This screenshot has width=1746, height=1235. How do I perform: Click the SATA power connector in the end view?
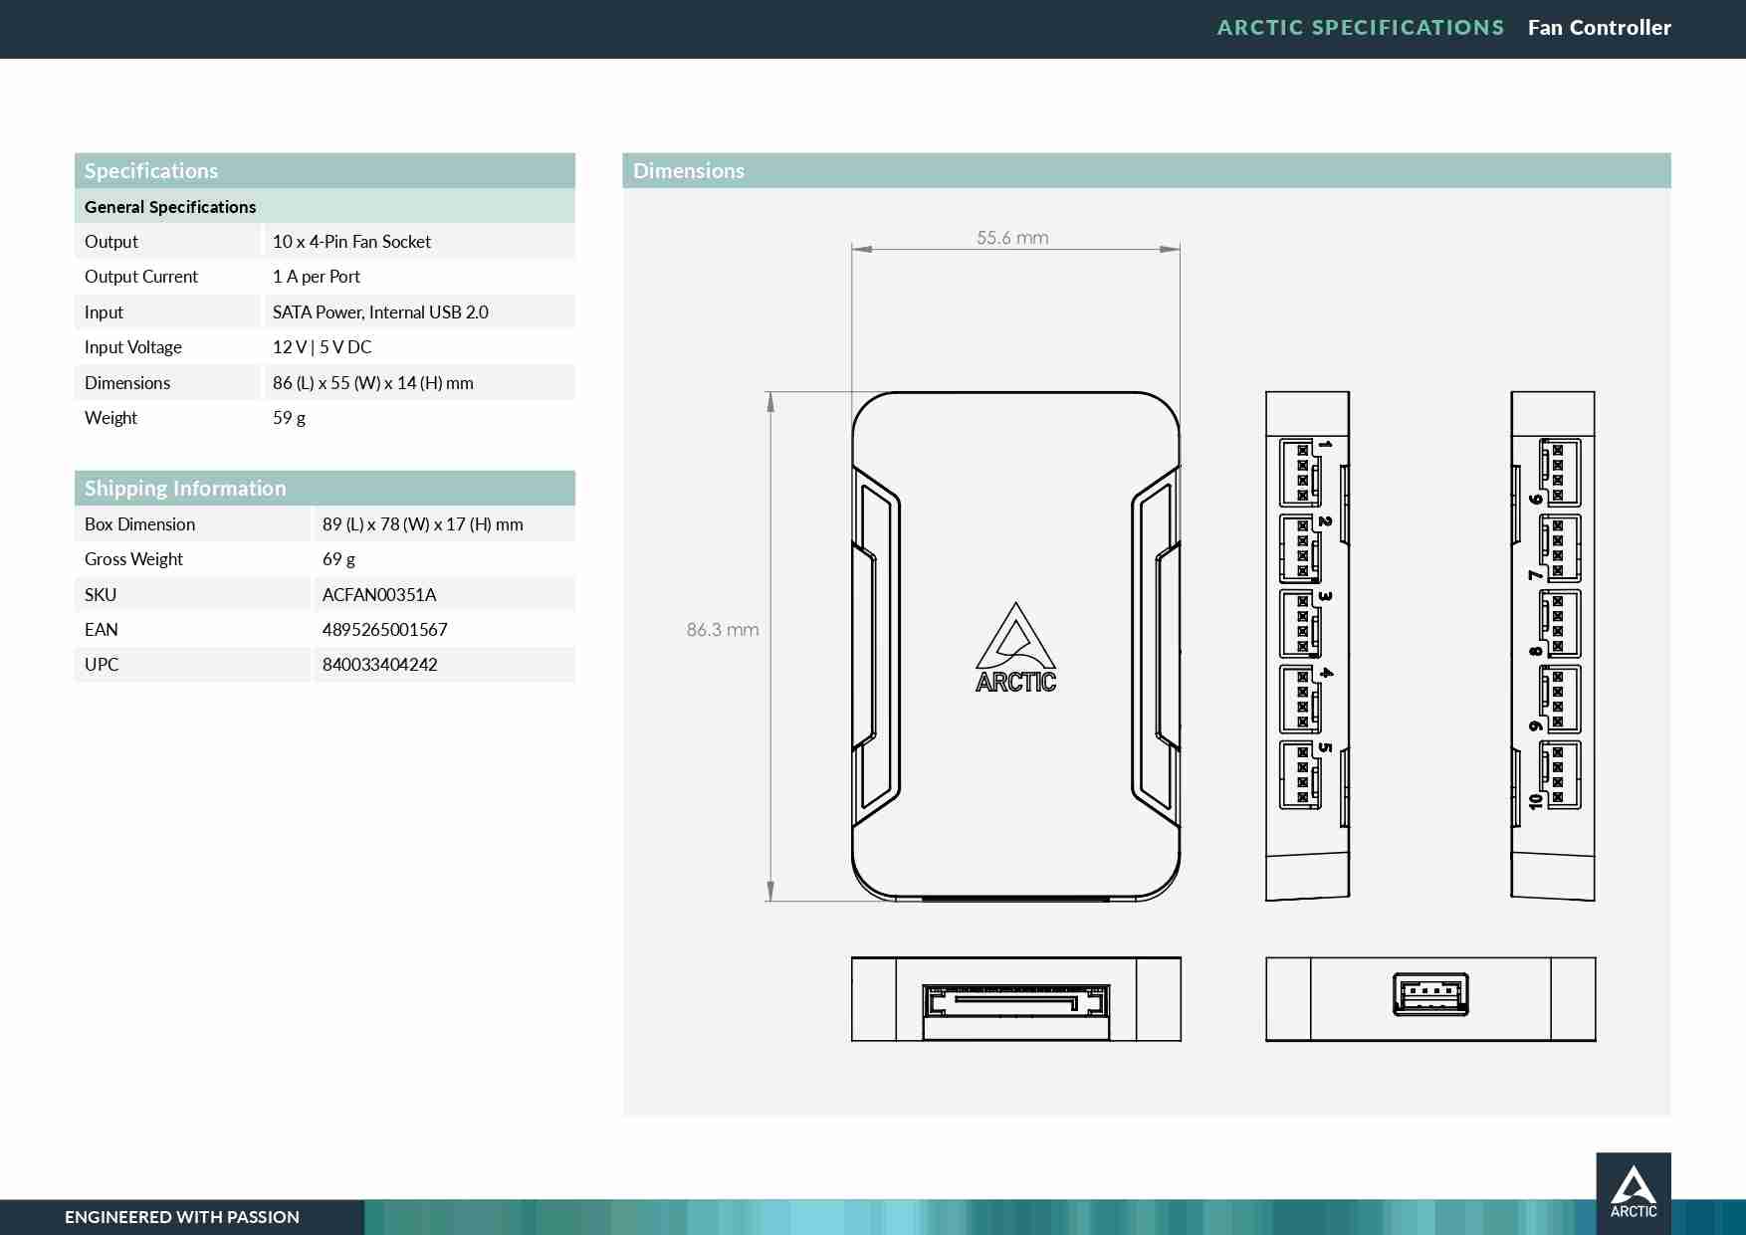pos(1015,1001)
